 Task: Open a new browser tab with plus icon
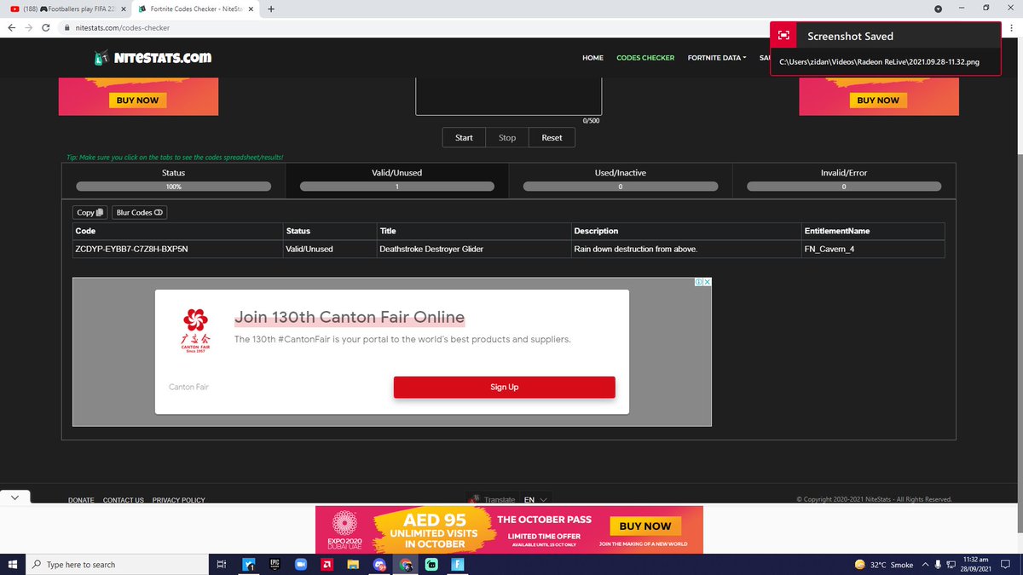point(270,9)
